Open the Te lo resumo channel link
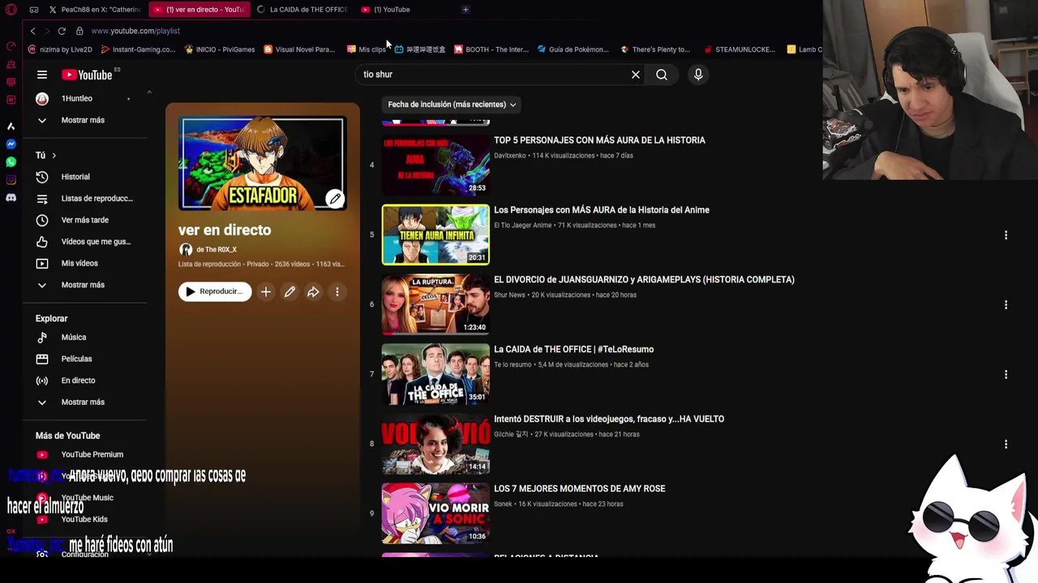Viewport: 1038px width, 583px height. pos(513,364)
